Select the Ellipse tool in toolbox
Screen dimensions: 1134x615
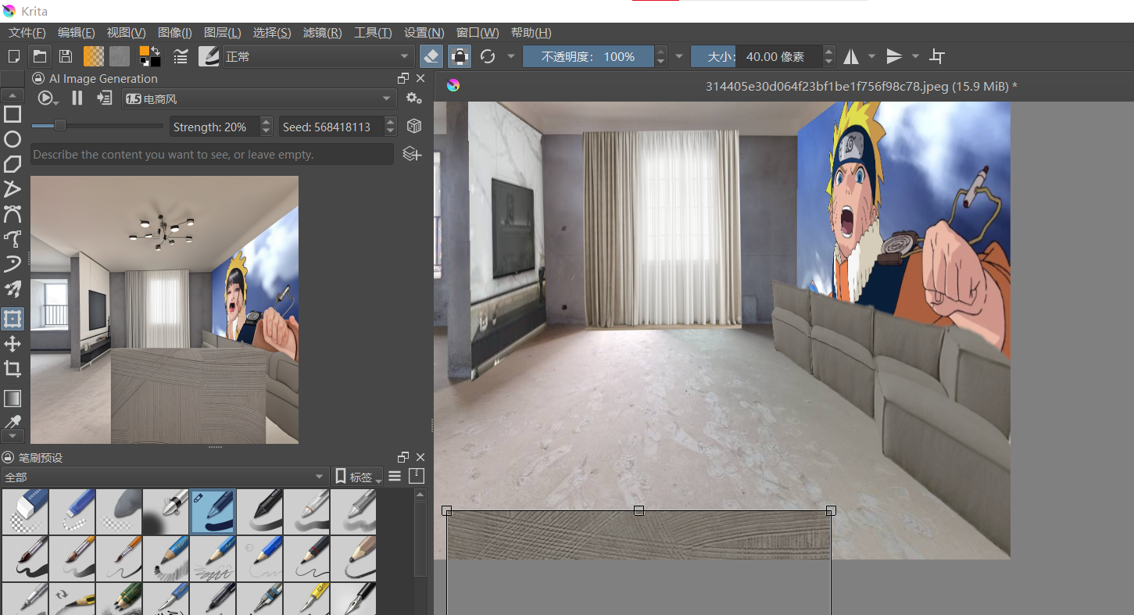pyautogui.click(x=13, y=139)
